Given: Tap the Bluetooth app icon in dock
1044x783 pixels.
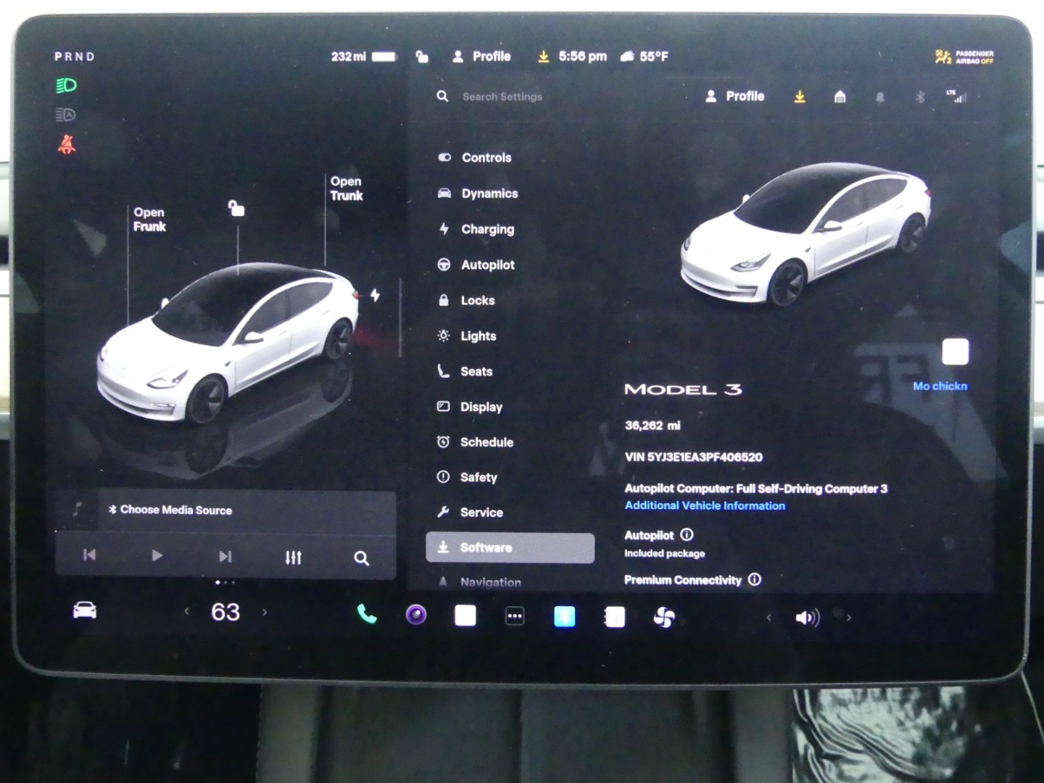Looking at the screenshot, I should (x=564, y=616).
